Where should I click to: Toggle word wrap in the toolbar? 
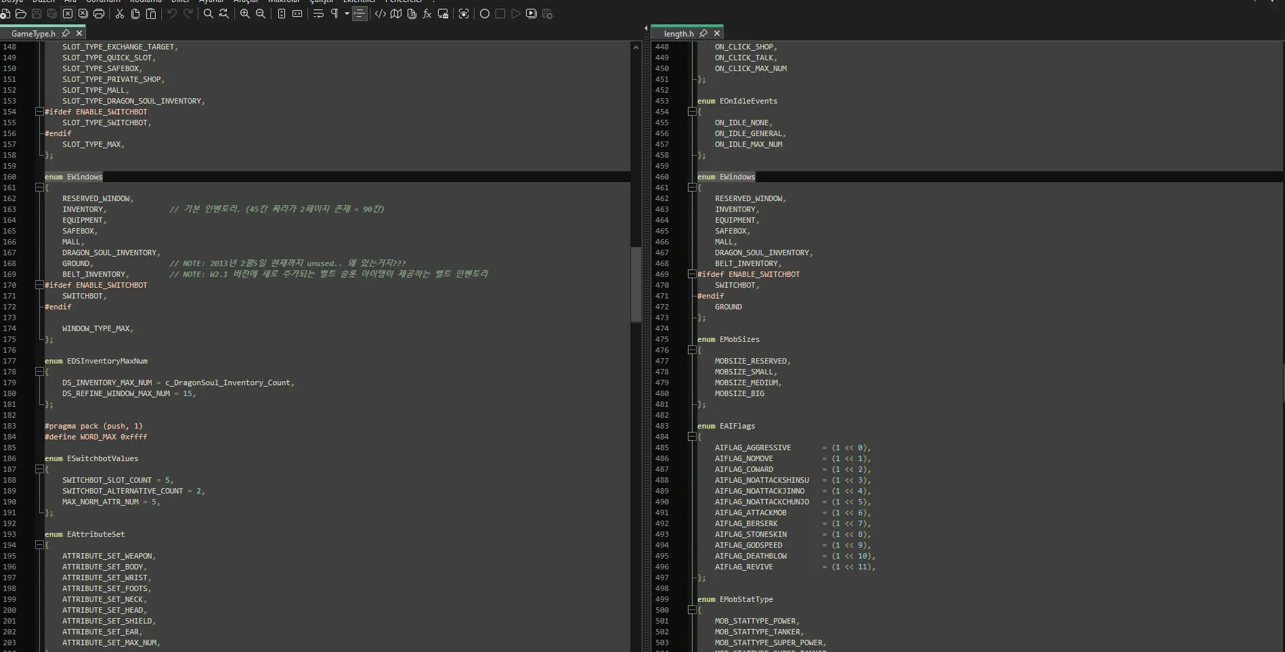(x=318, y=14)
